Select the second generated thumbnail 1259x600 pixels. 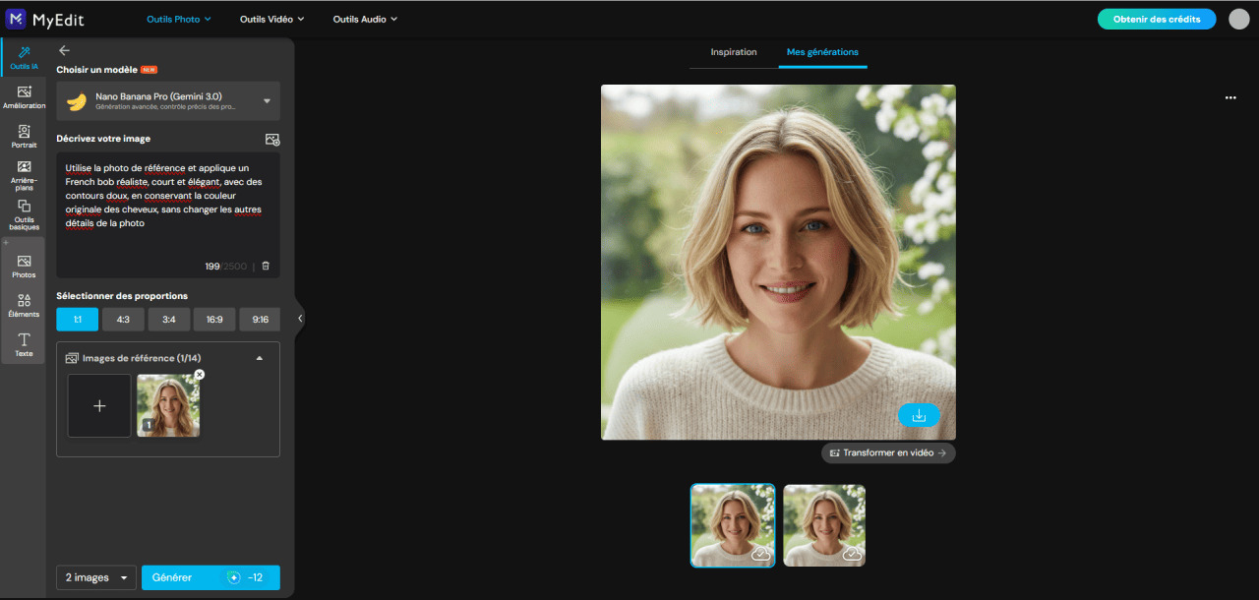click(824, 525)
